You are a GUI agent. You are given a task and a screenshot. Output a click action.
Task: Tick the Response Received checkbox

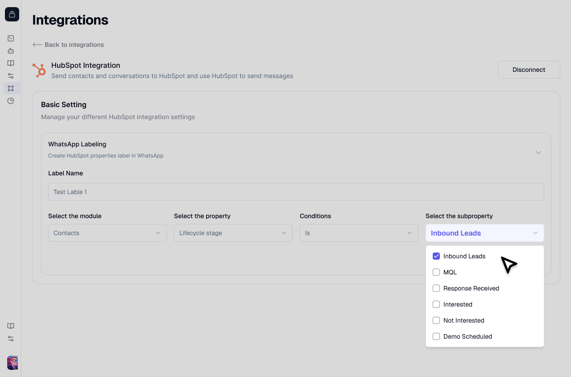click(x=436, y=288)
